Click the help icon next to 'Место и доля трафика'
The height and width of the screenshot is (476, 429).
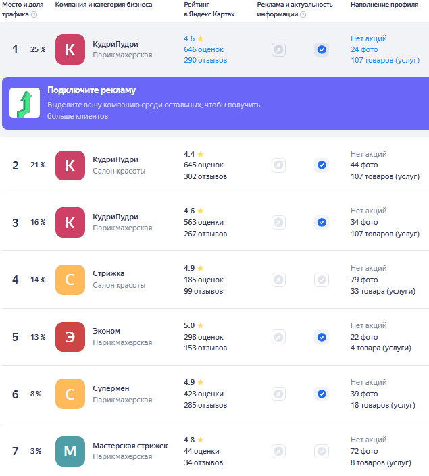click(x=34, y=14)
